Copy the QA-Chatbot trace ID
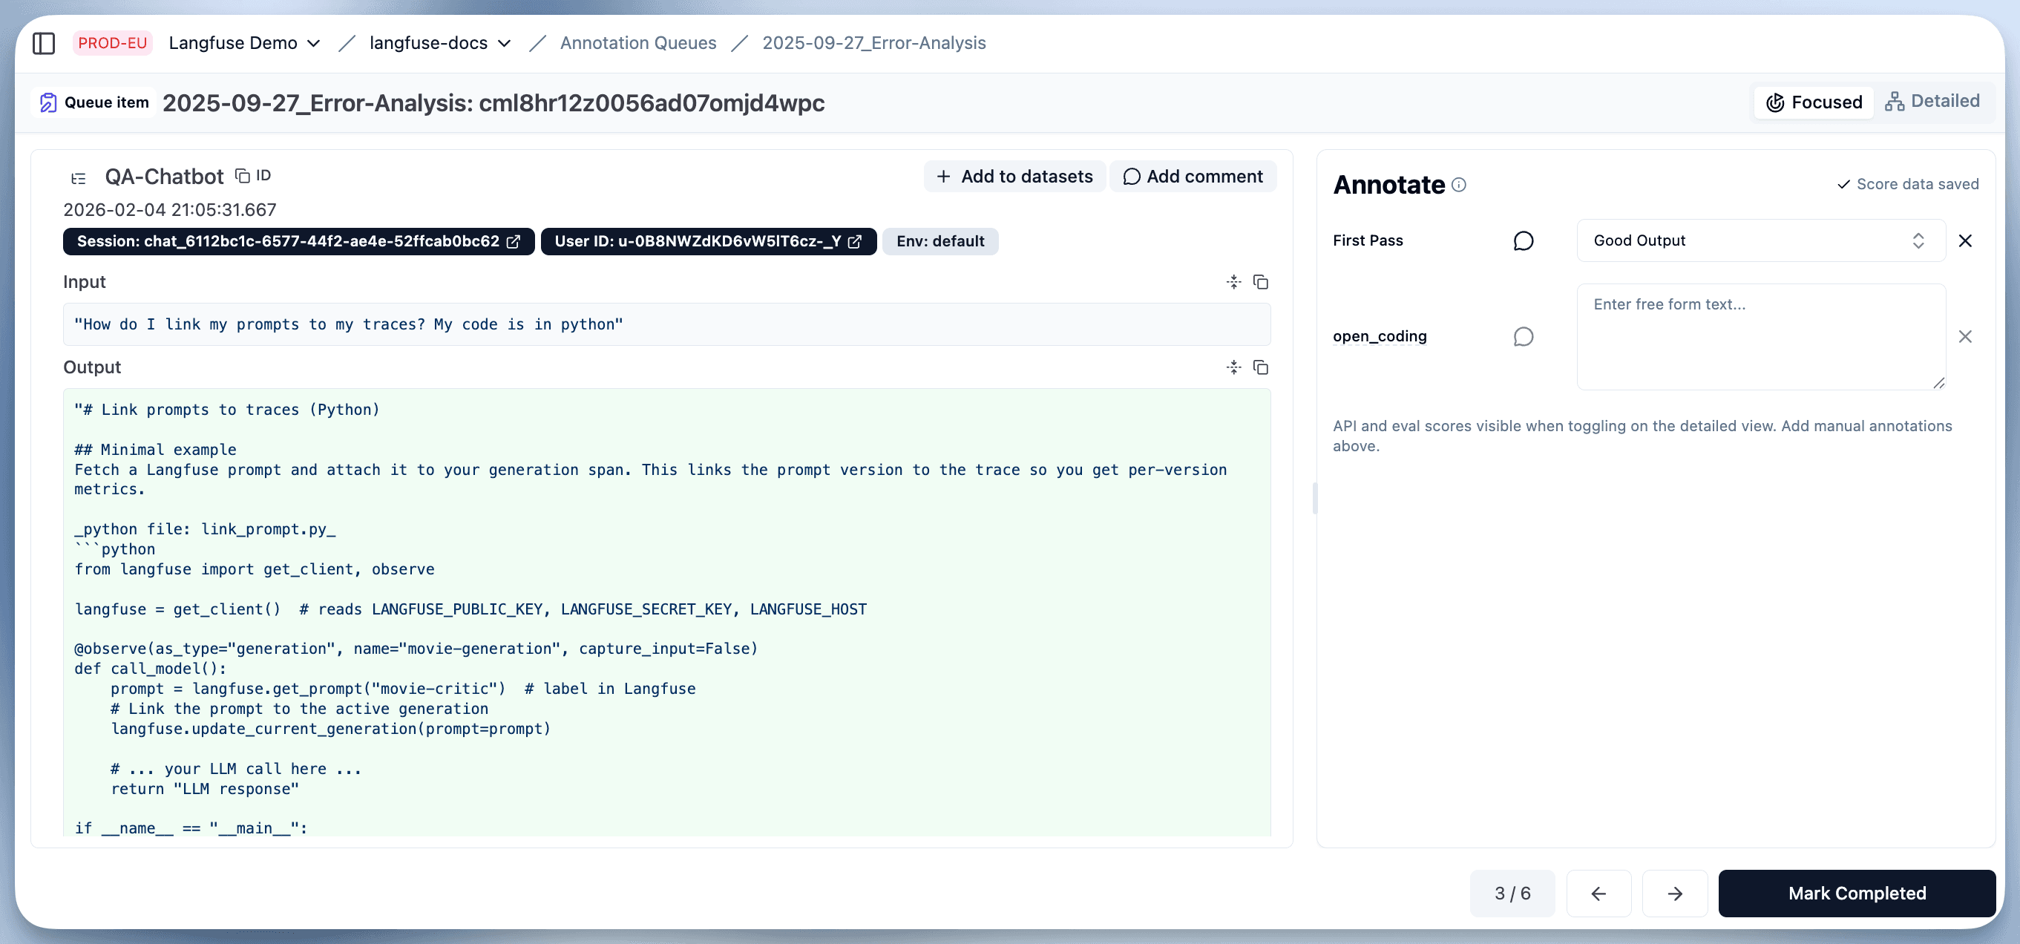This screenshot has width=2020, height=944. point(253,176)
